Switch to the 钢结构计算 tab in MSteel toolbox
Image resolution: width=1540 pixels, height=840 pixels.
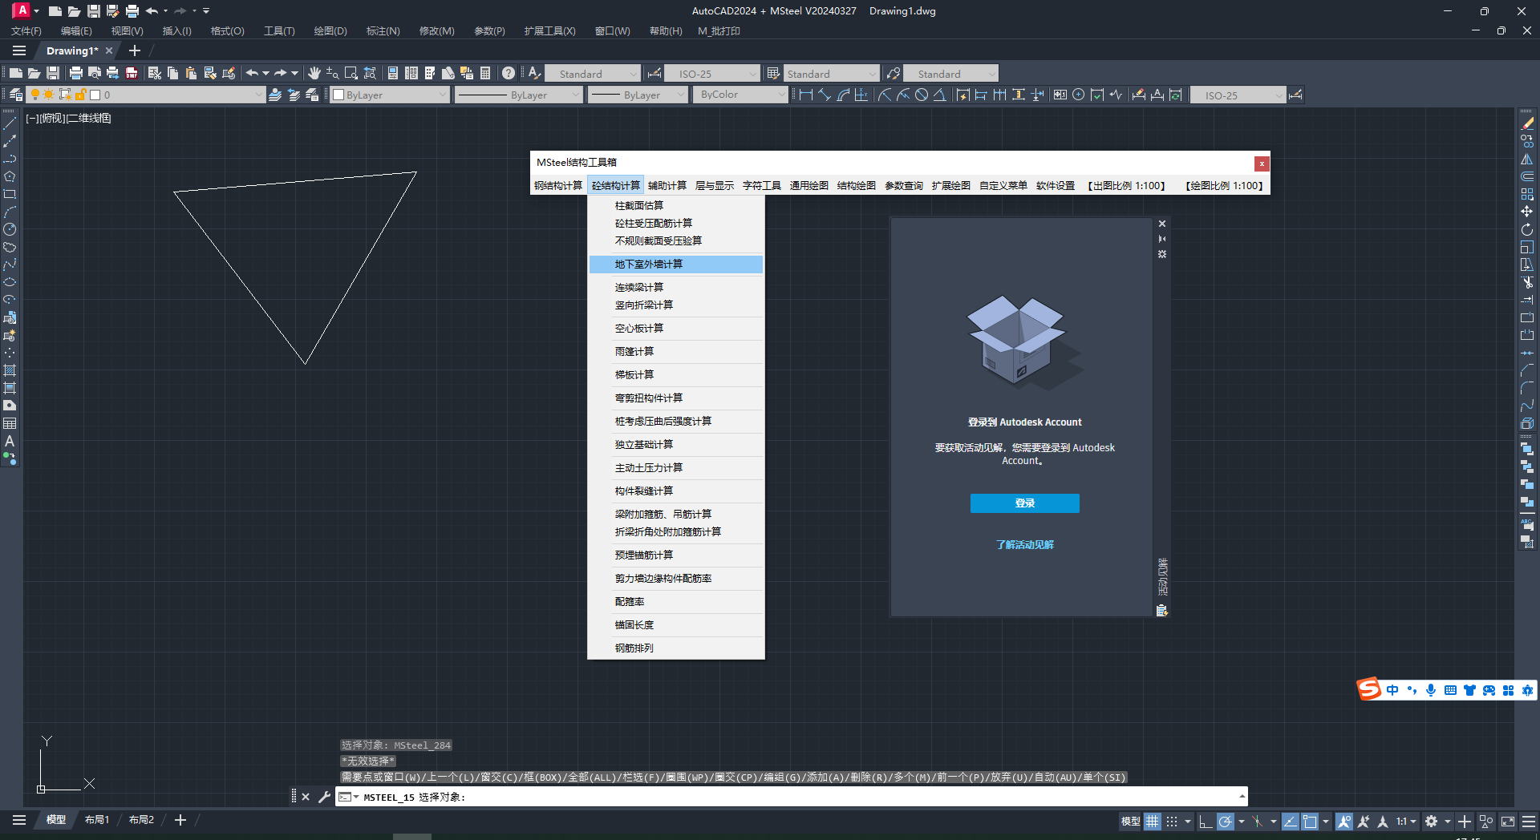[x=558, y=185]
